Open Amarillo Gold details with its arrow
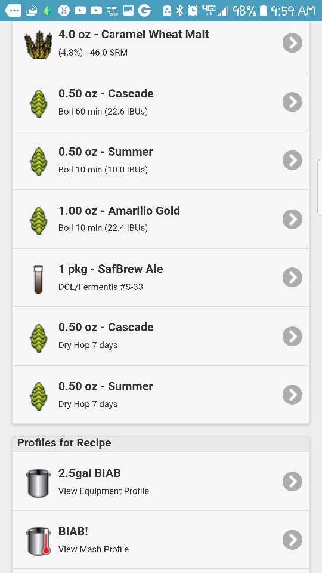Viewport: 322px width, 573px height. click(292, 219)
